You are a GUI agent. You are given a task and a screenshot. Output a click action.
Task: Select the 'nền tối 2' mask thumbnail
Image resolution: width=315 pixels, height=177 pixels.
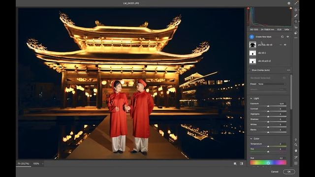coord(252,53)
